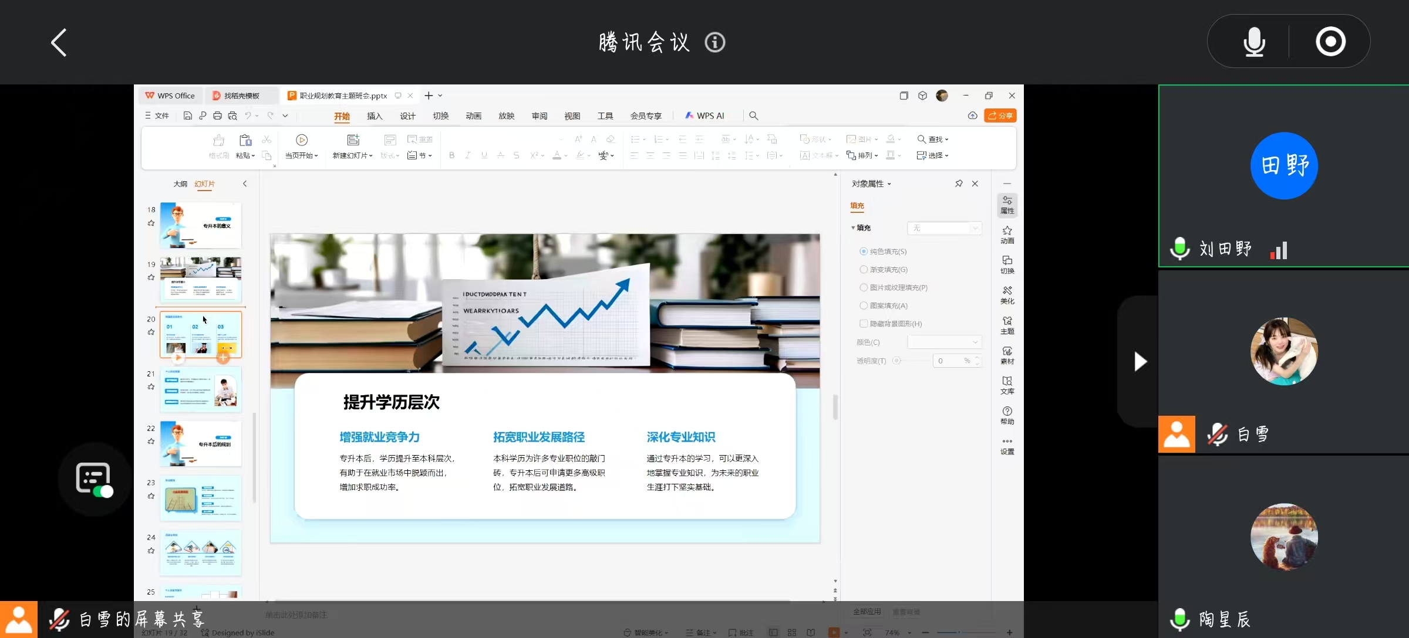Open the 填充 type dropdown showing 无
This screenshot has width=1409, height=638.
pyautogui.click(x=945, y=228)
